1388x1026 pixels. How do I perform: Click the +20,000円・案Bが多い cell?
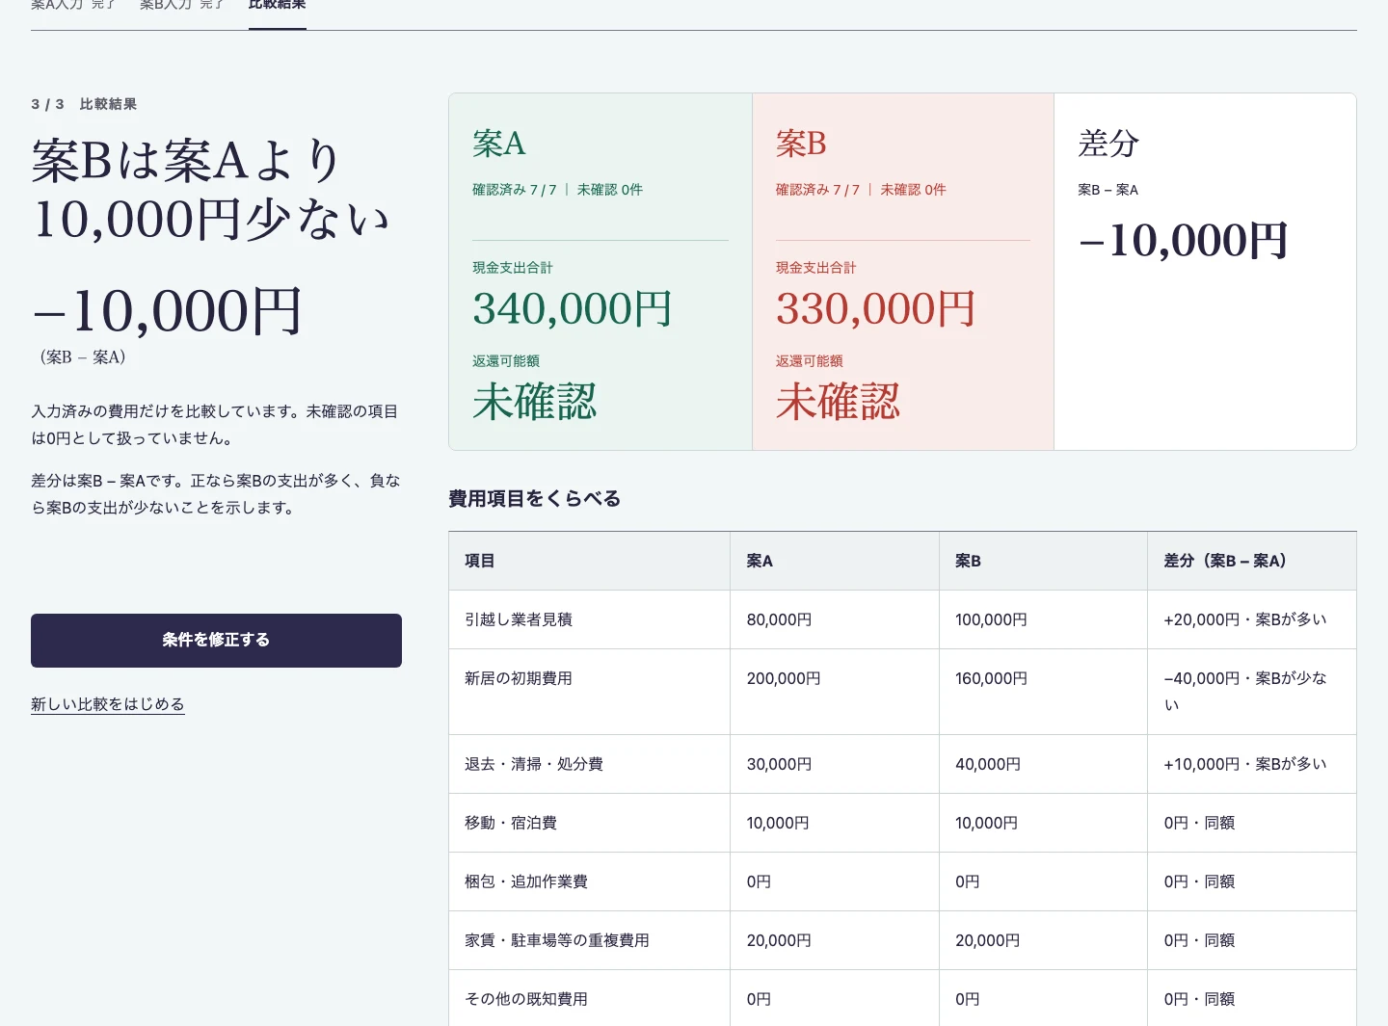(1252, 619)
